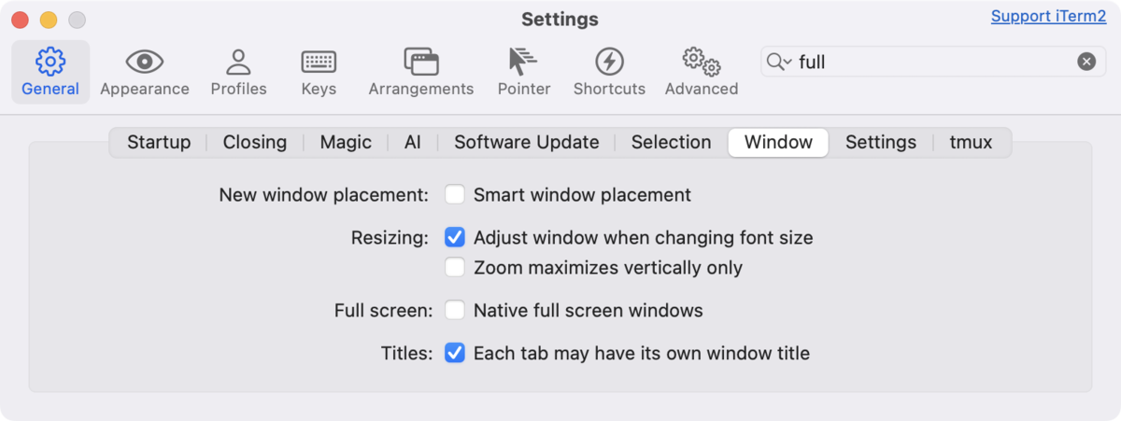This screenshot has height=421, width=1121.
Task: Turn on Native full screen windows
Action: coord(455,310)
